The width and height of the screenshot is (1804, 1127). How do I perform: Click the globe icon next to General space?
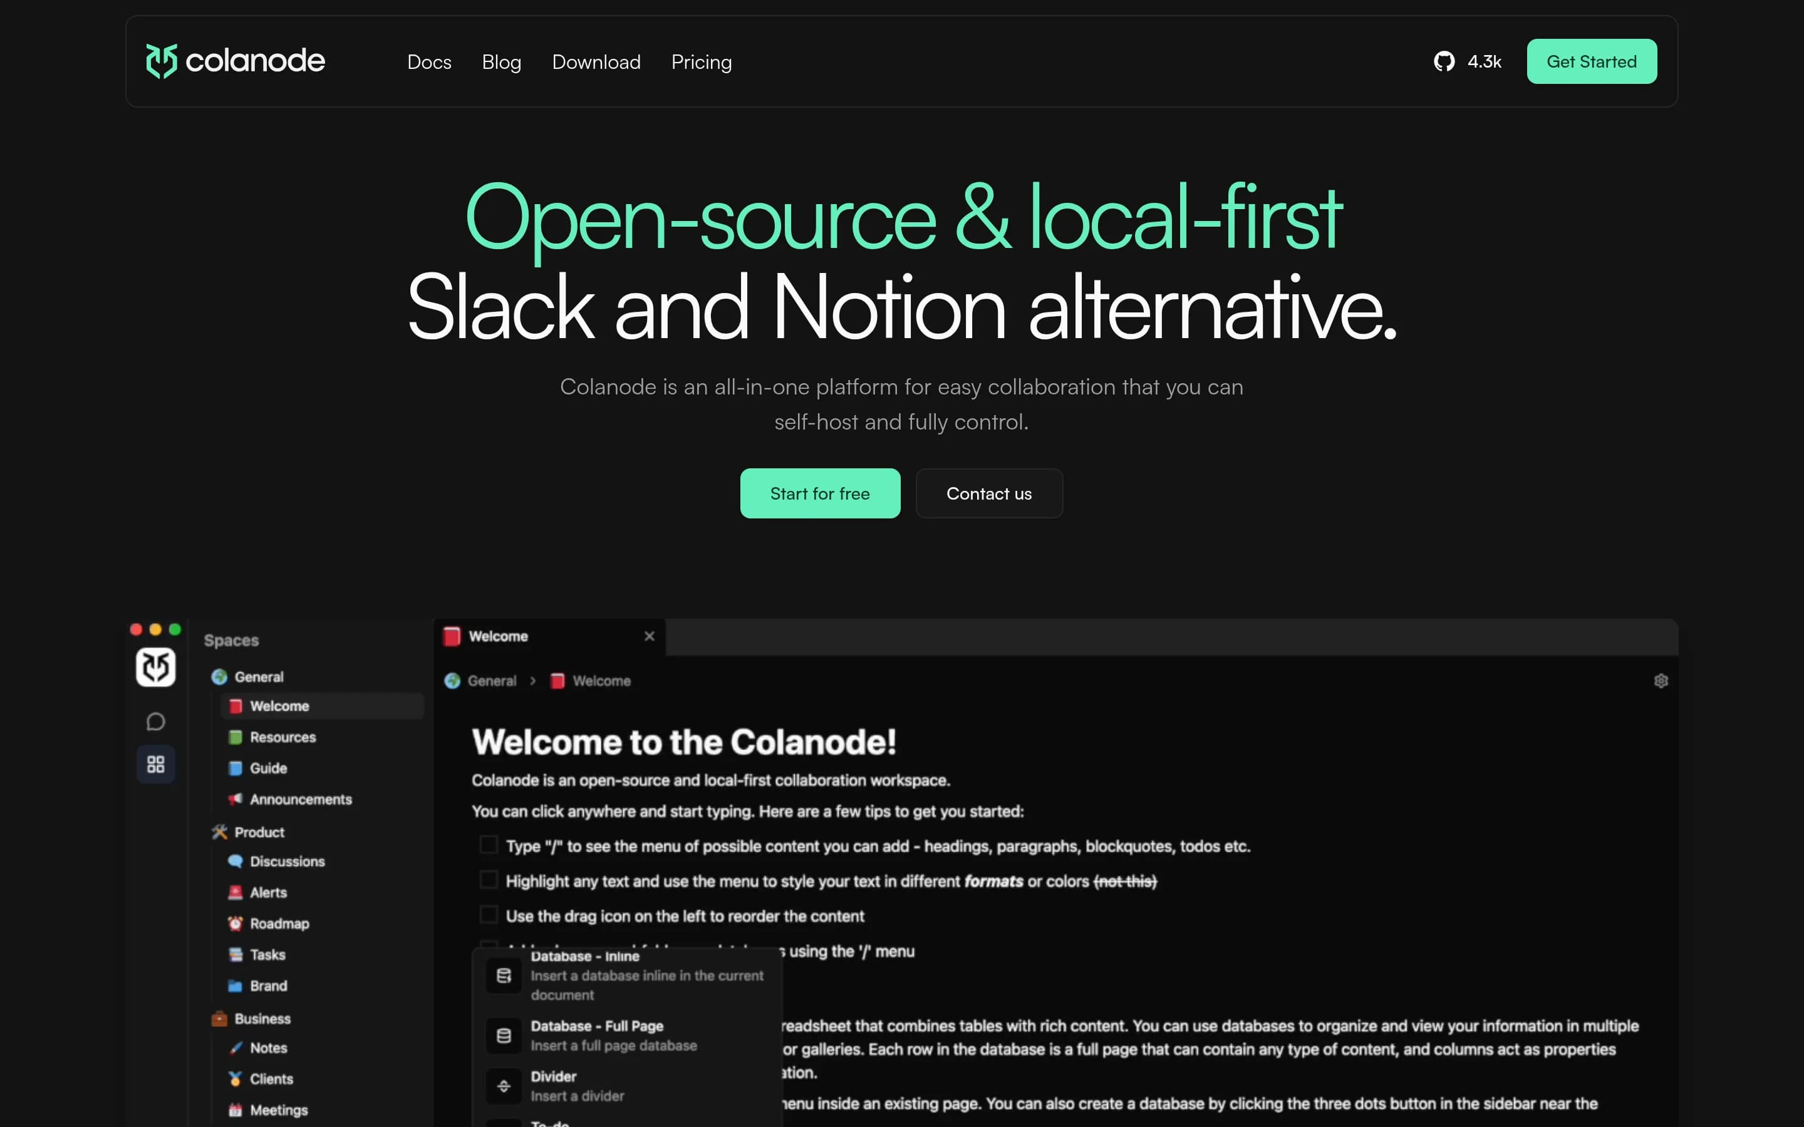click(219, 677)
